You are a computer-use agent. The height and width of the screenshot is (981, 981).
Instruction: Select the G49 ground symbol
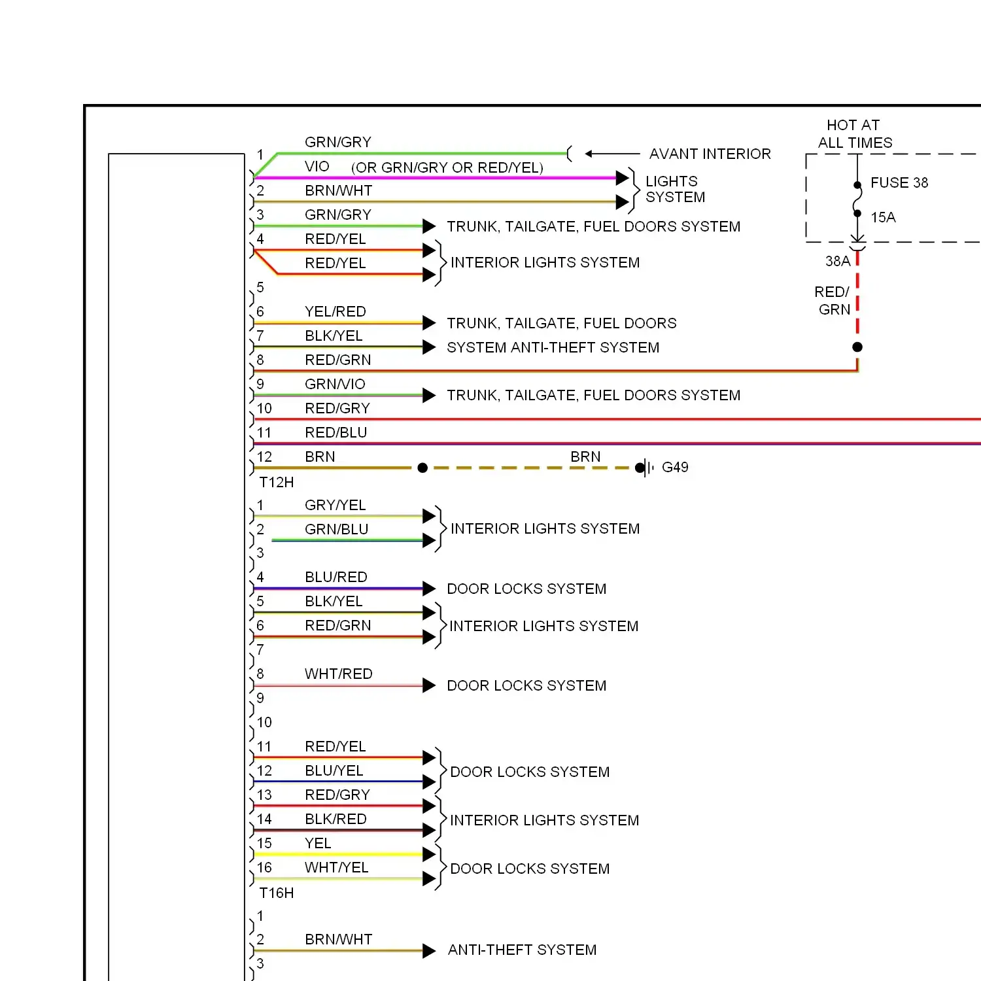click(x=644, y=468)
